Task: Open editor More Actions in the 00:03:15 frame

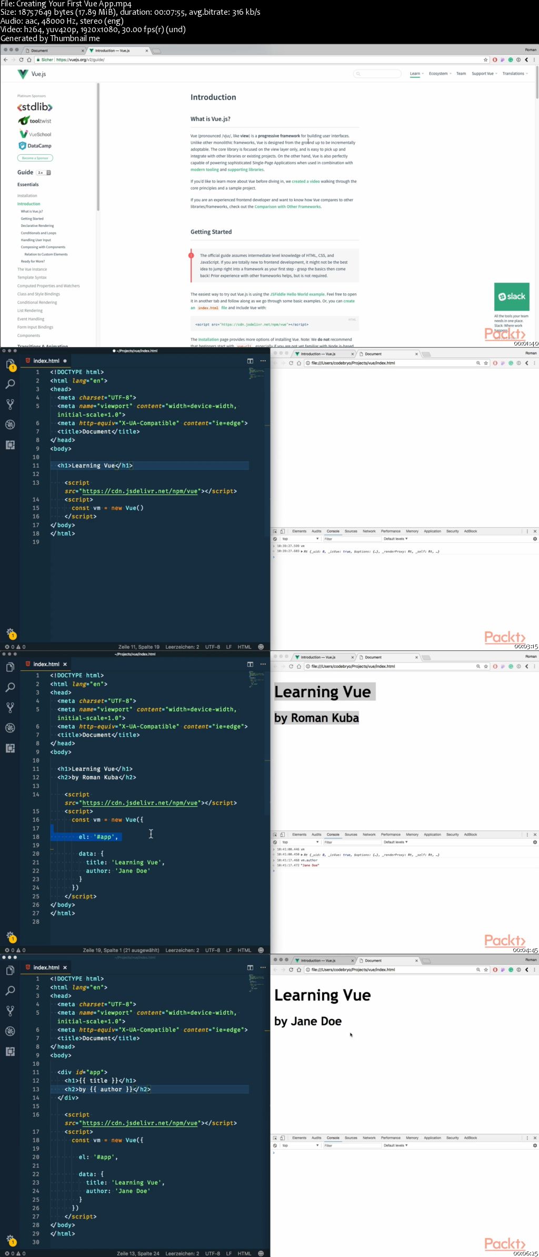Action: [x=263, y=361]
